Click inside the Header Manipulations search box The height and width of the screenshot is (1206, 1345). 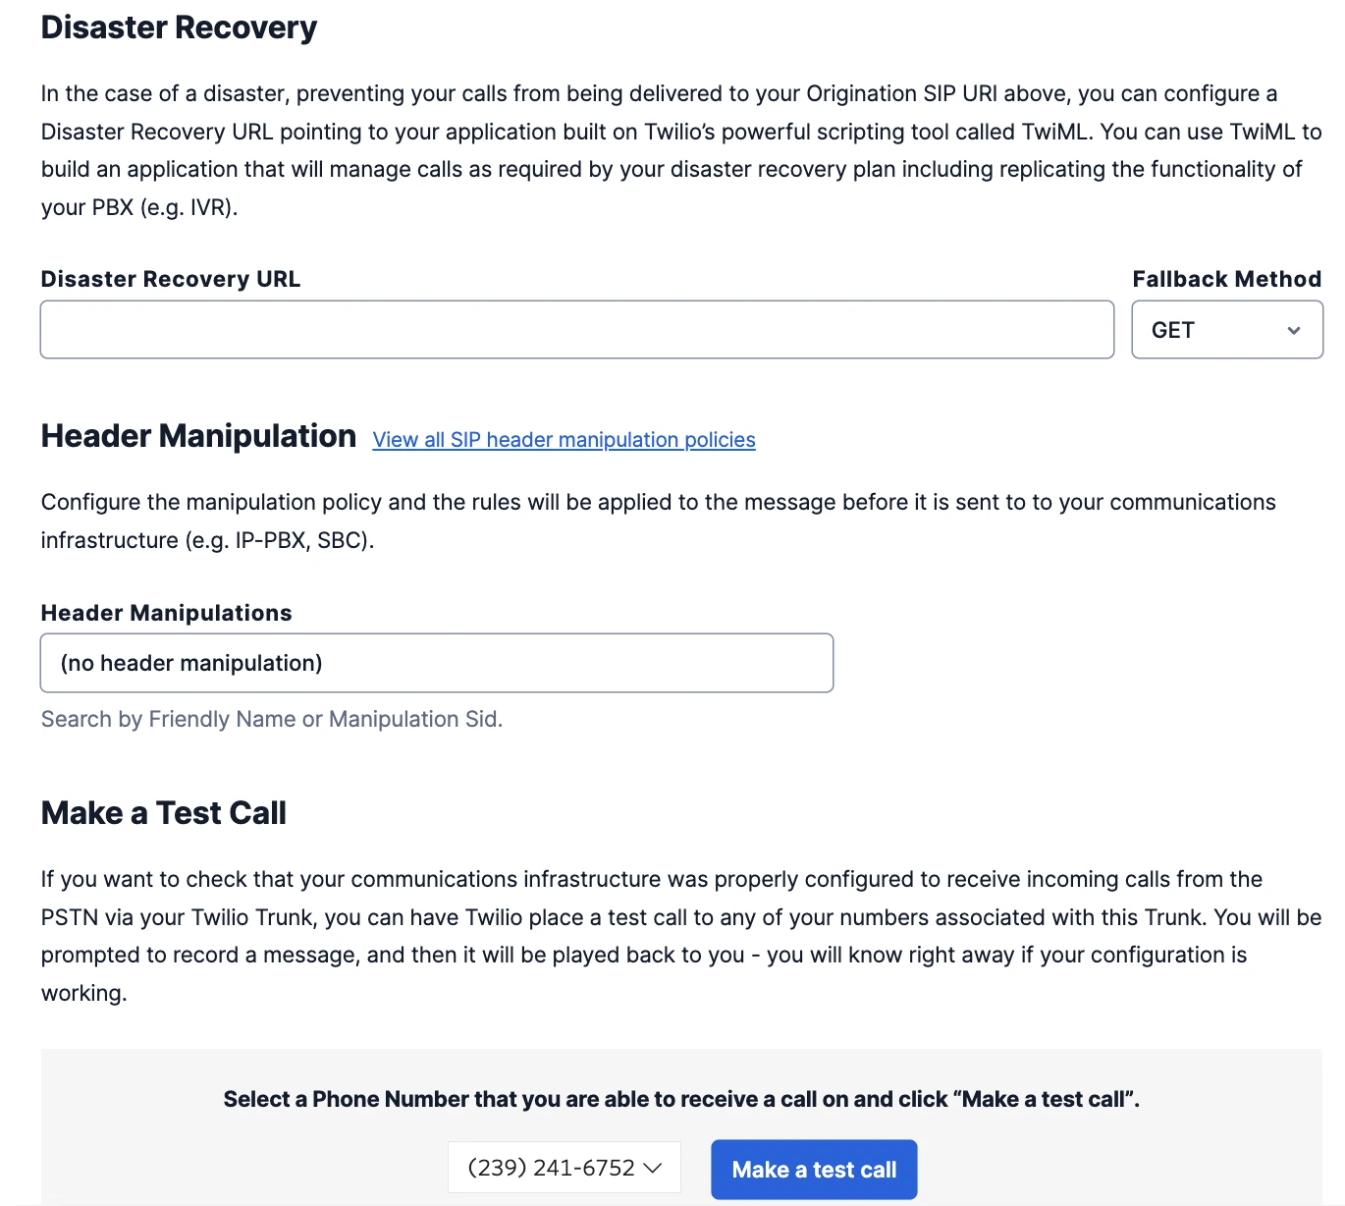click(x=437, y=663)
